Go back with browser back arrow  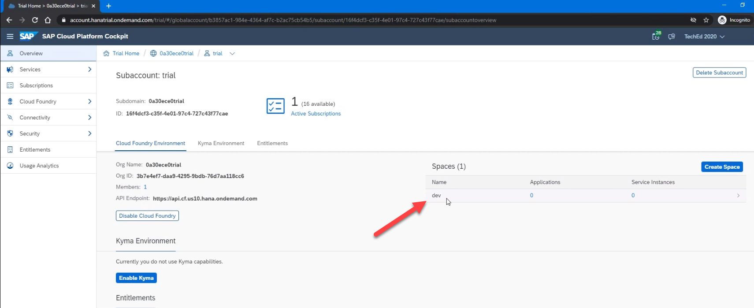(x=9, y=20)
